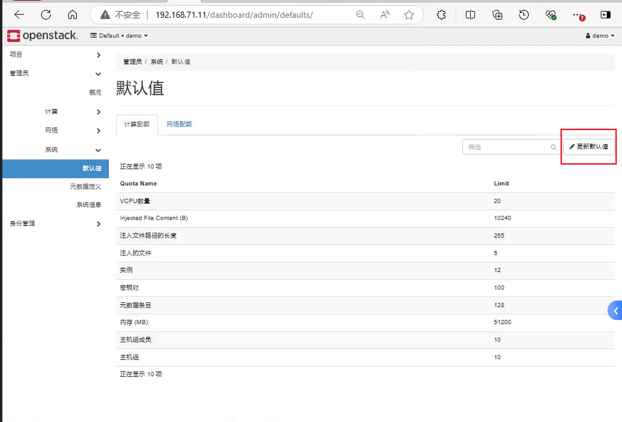This screenshot has height=422, width=622.
Task: Click the magnifier icon in the filter box
Action: [553, 147]
